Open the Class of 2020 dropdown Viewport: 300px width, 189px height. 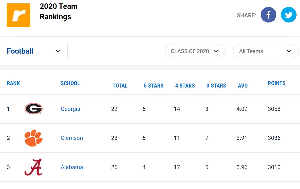pos(195,51)
